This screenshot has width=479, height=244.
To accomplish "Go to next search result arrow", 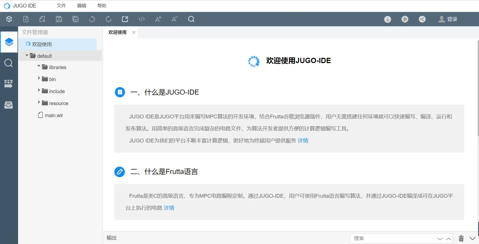I will (440, 239).
